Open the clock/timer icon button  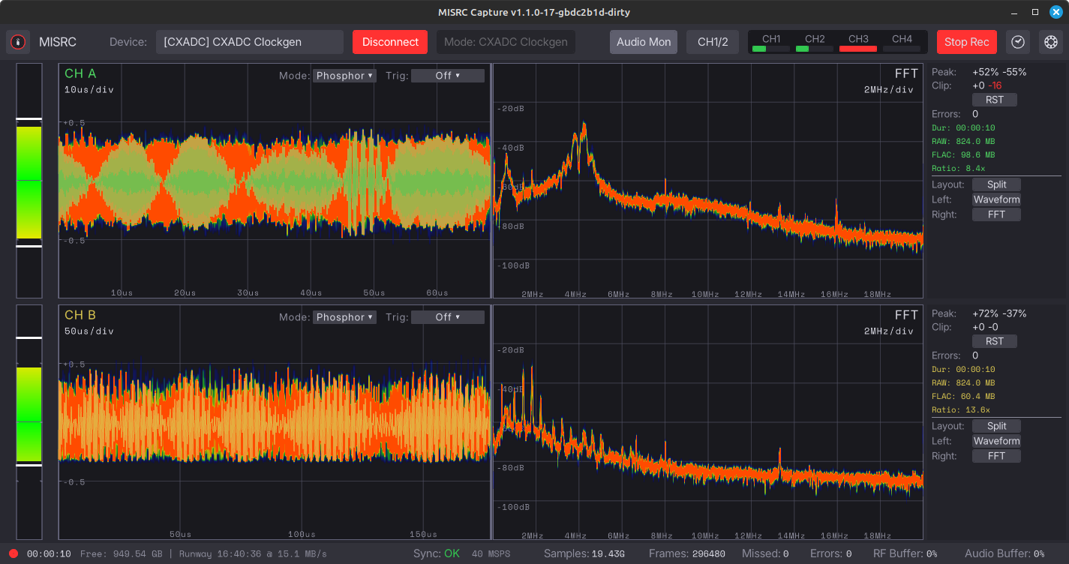click(1017, 42)
